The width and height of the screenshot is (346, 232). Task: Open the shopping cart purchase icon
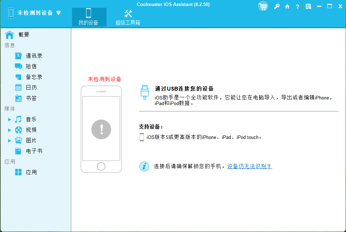(x=263, y=6)
